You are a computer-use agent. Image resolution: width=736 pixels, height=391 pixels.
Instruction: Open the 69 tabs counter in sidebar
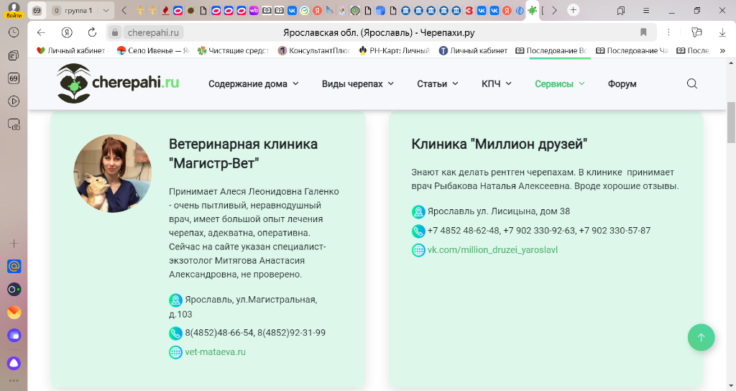(14, 78)
